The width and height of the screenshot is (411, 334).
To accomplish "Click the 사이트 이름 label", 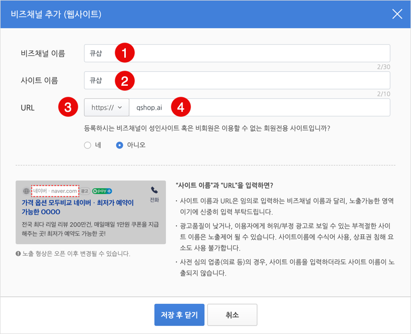I will tap(39, 80).
